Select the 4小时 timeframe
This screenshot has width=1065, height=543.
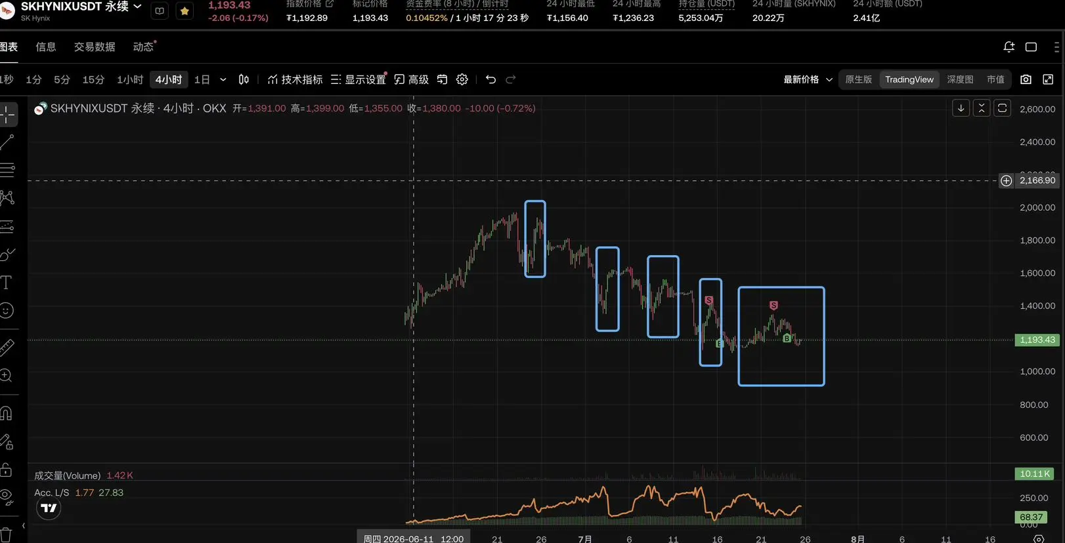click(x=169, y=79)
